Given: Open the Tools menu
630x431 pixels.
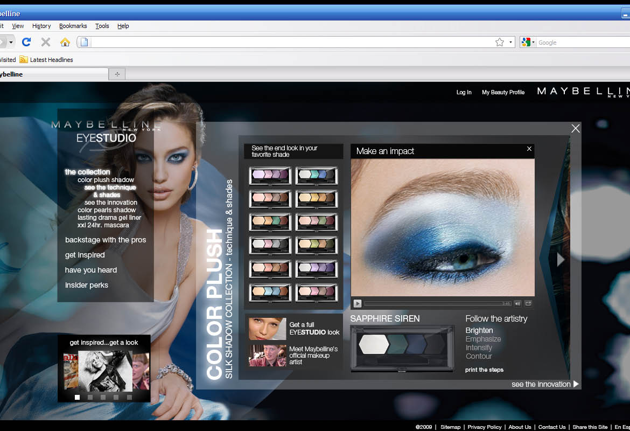Looking at the screenshot, I should [102, 26].
